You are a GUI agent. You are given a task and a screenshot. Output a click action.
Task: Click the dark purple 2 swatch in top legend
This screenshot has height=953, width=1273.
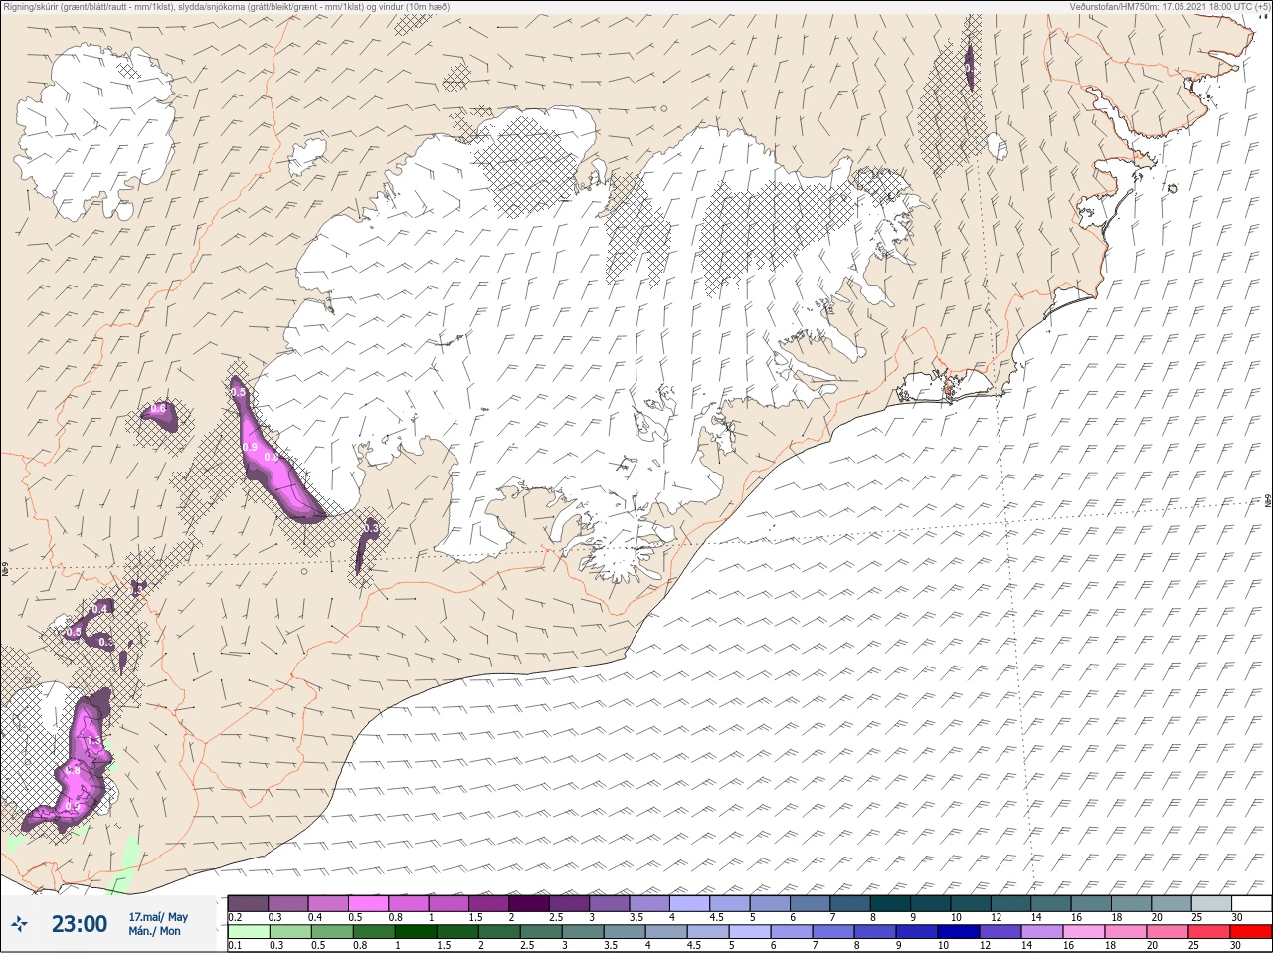click(x=531, y=903)
